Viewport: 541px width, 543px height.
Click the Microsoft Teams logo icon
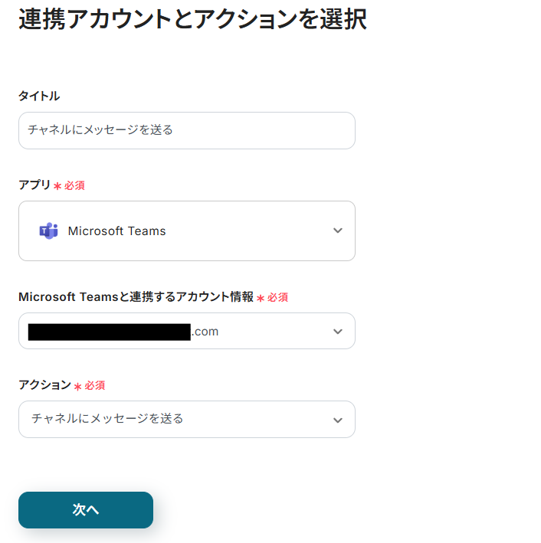[x=48, y=231]
